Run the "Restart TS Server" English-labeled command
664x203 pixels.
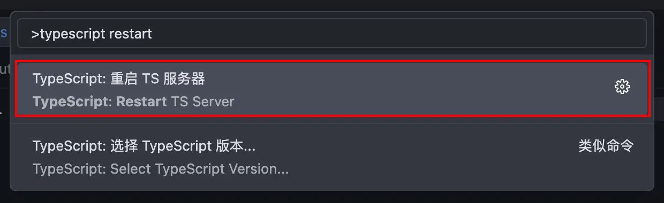[x=133, y=101]
